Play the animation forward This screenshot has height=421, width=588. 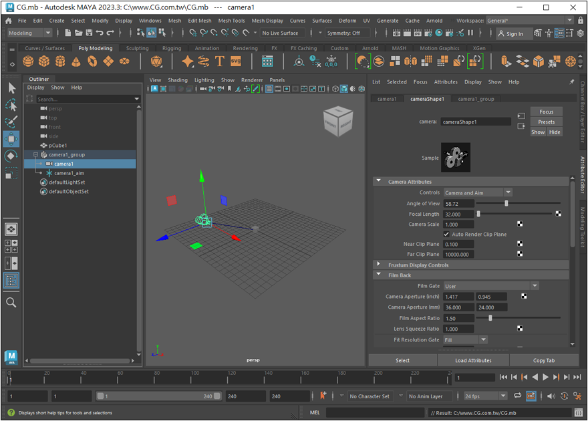[546, 377]
